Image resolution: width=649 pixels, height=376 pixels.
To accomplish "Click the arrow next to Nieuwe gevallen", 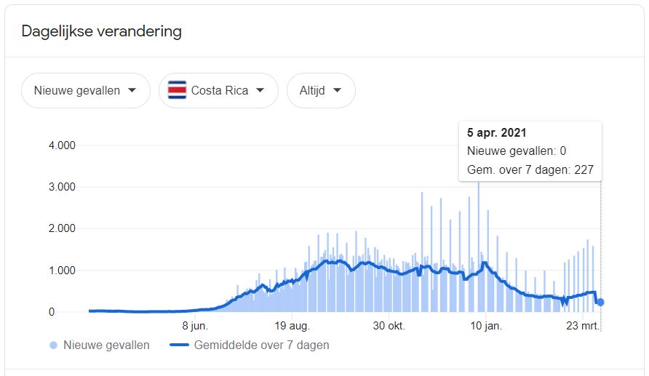I will [132, 90].
